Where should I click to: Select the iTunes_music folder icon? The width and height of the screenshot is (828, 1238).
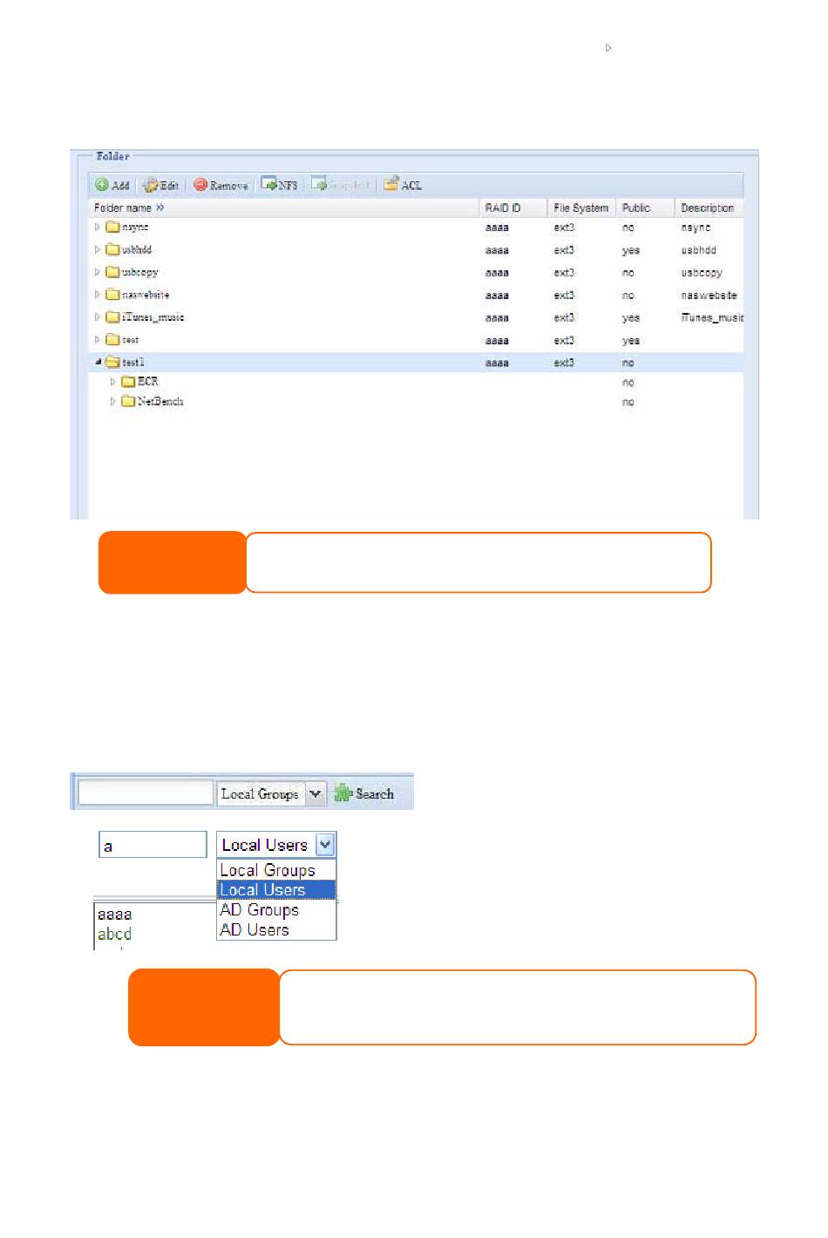tap(112, 317)
